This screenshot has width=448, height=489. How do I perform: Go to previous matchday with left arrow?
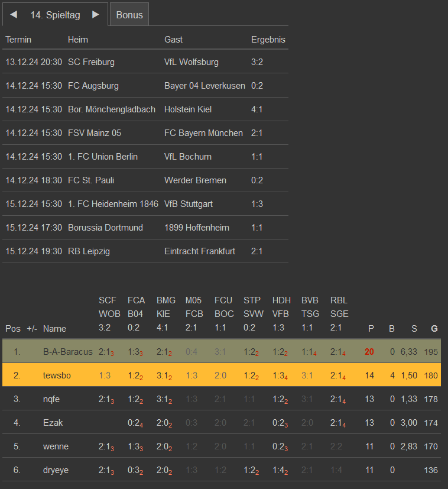pyautogui.click(x=14, y=15)
